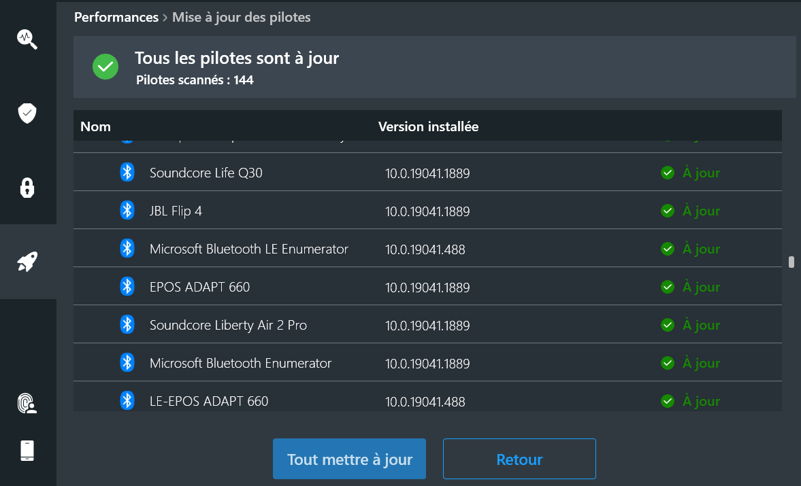Open the mobile device icon in sidebar
This screenshot has height=486, width=801.
point(27,450)
